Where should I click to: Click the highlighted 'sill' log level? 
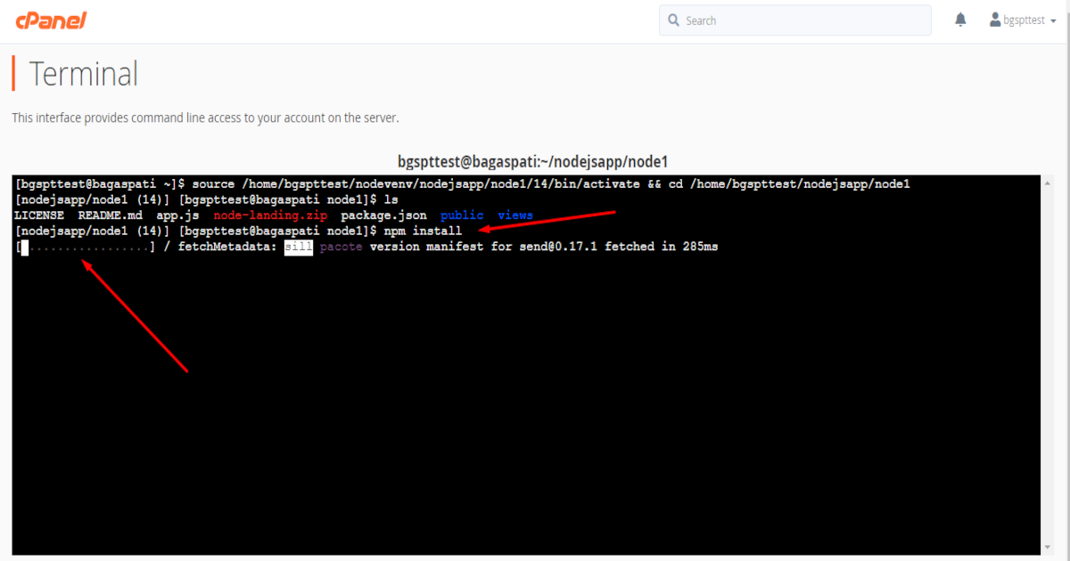[299, 247]
